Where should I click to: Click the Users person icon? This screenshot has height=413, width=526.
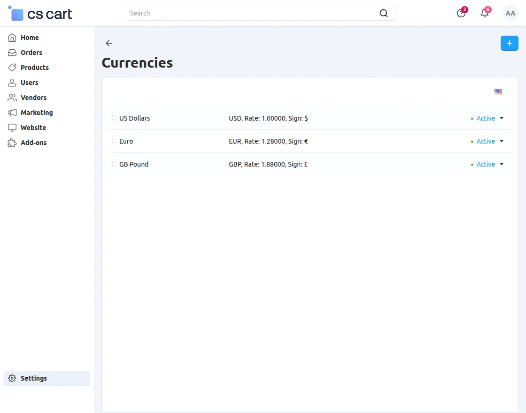point(12,83)
